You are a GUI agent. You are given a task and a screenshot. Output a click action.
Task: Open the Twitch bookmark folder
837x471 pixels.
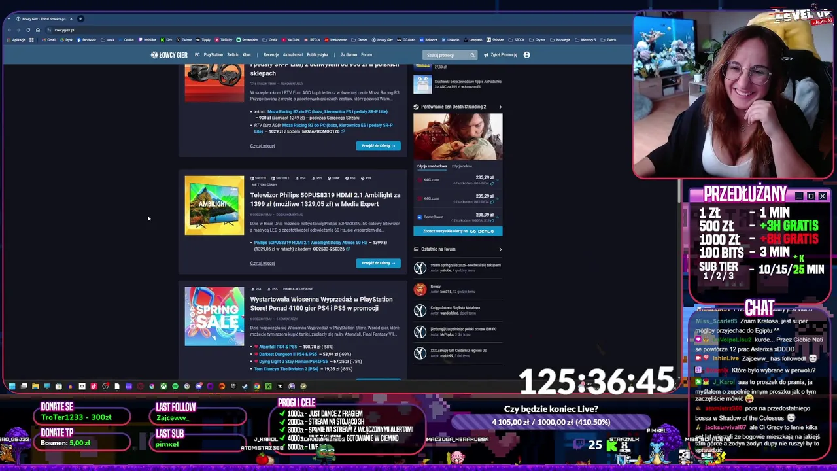click(608, 40)
